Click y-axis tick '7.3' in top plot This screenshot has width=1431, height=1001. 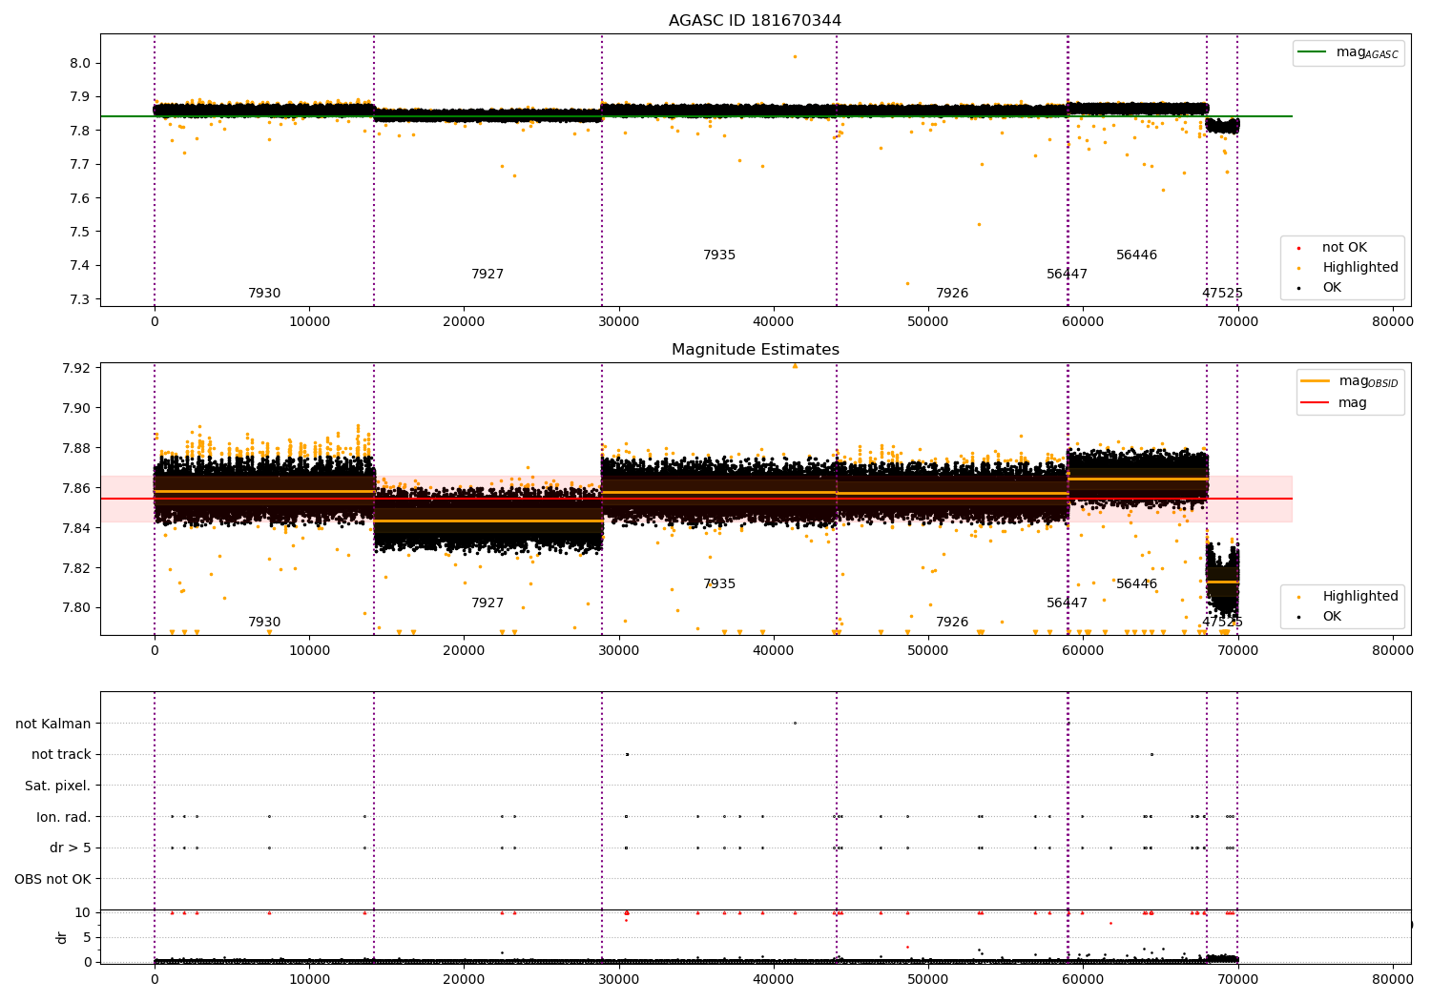click(80, 300)
